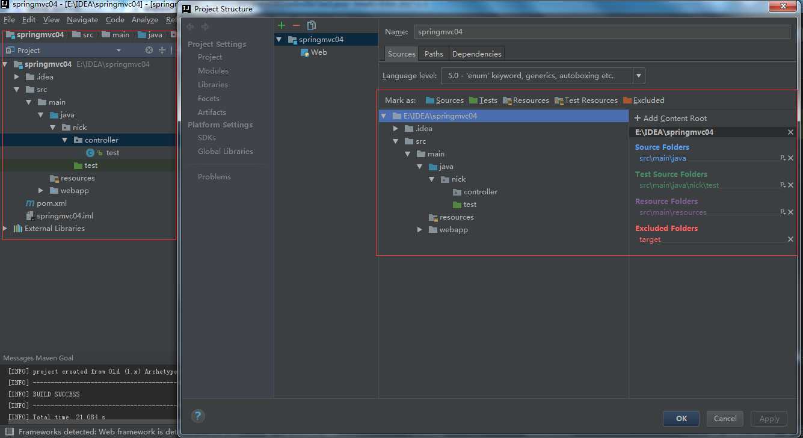Collapse springmvc04 module node in module list
The width and height of the screenshot is (803, 438).
[x=278, y=40]
